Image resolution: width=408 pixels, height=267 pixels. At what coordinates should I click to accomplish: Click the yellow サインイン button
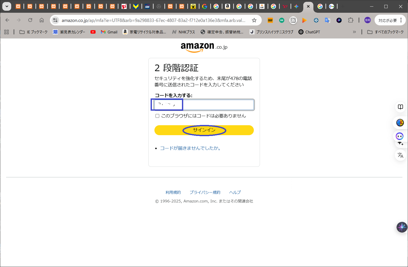click(x=204, y=130)
